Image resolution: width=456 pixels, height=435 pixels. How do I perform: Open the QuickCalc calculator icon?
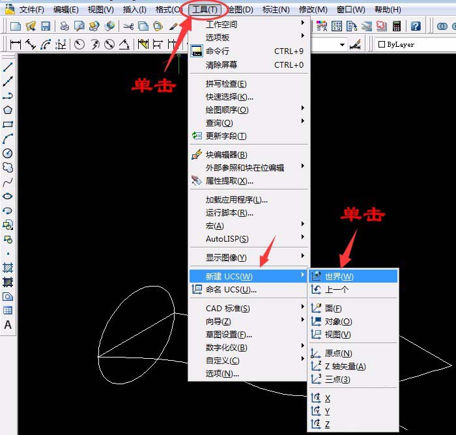[397, 26]
